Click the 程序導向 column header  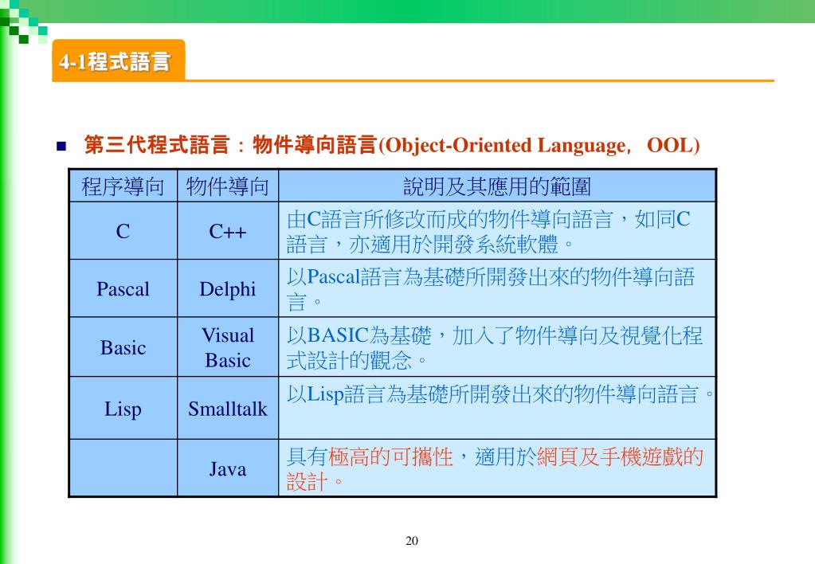point(123,186)
